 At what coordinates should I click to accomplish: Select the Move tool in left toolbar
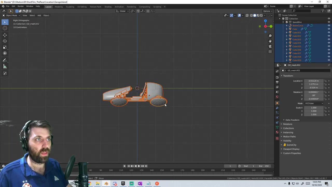[5, 35]
